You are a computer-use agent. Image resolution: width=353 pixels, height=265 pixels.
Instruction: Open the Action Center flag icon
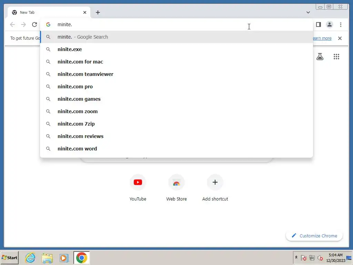303,257
